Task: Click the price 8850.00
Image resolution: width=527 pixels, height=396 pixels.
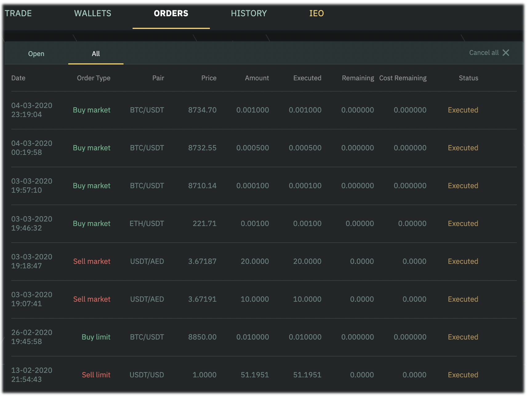Action: pos(202,337)
